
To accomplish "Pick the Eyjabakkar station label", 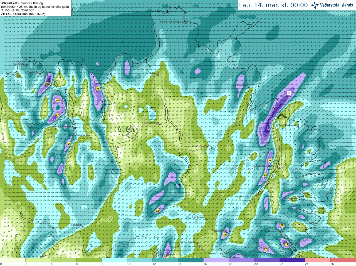I will 221,231.
